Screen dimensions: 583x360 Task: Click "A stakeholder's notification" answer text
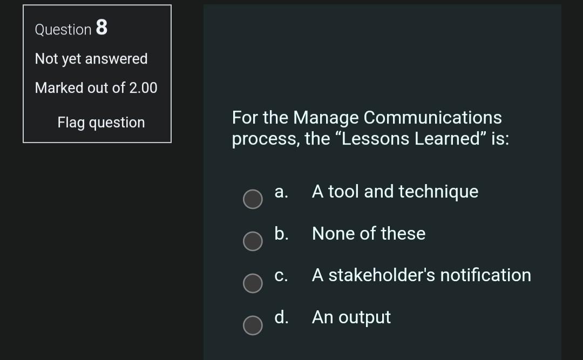click(x=421, y=275)
